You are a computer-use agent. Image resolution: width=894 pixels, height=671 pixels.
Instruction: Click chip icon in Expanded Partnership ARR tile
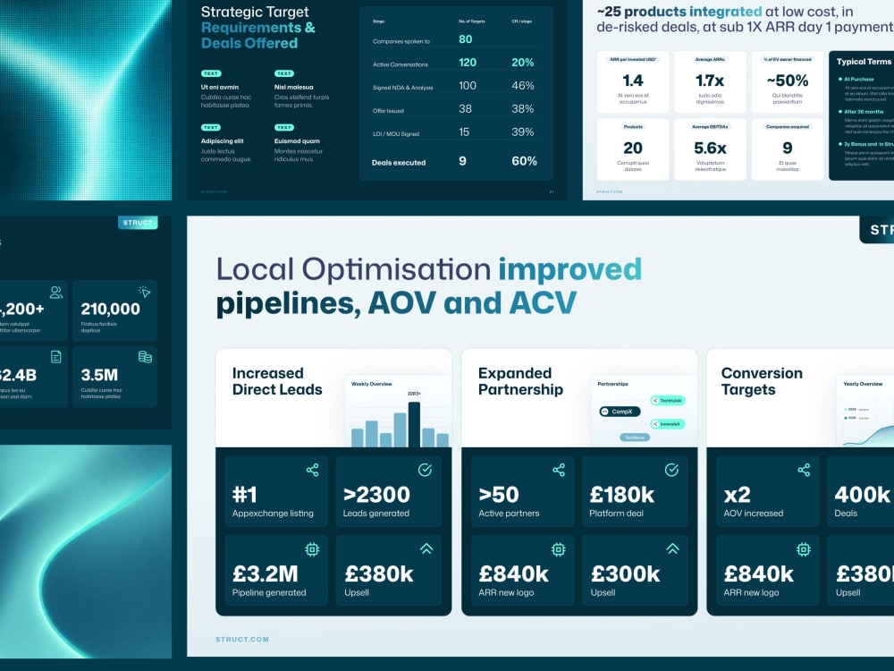[x=558, y=549]
